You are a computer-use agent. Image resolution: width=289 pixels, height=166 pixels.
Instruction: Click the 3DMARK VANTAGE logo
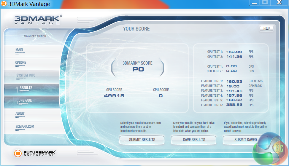point(38,20)
